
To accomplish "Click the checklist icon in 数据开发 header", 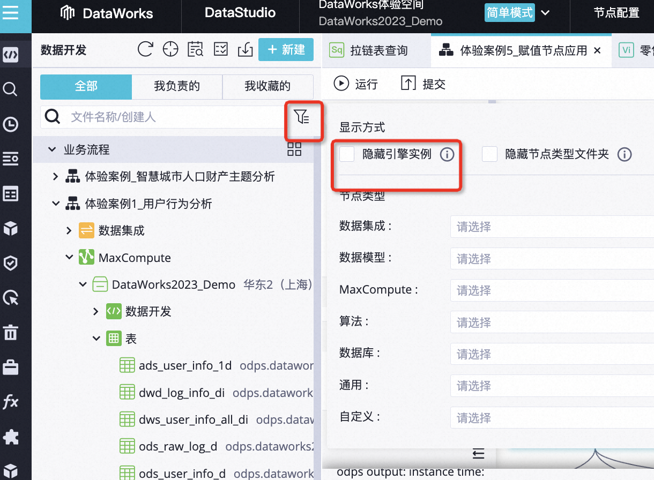I will point(221,49).
